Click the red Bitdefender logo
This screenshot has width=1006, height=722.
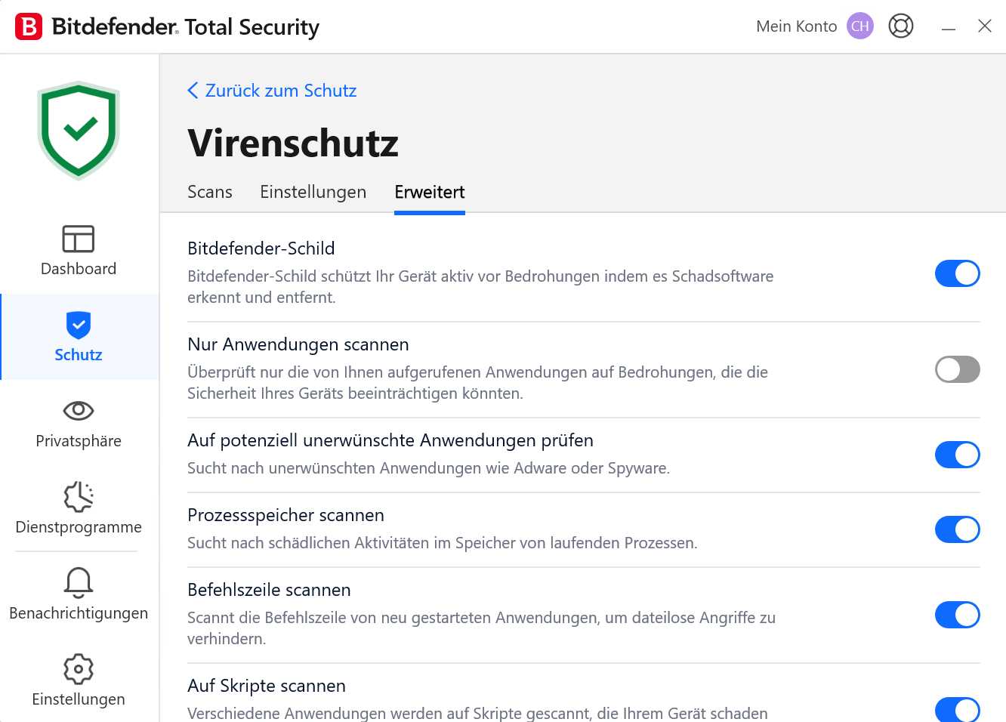(x=28, y=25)
